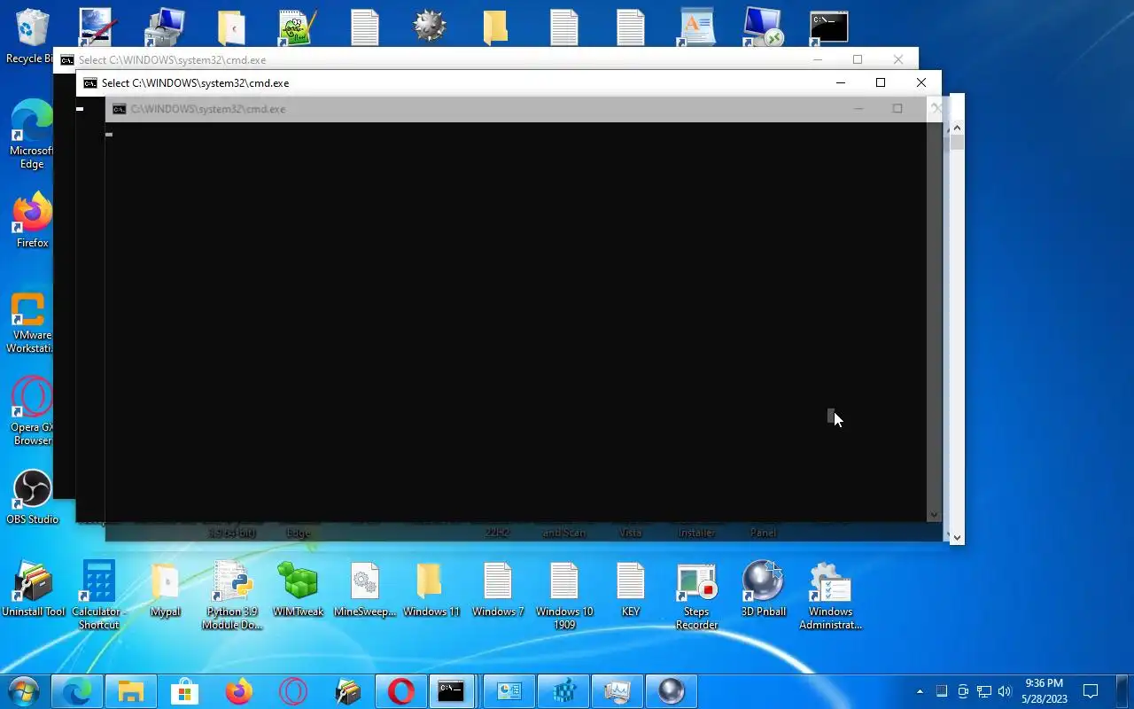Switch to the red Opera taskbar button
Viewport: 1134px width, 709px height.
click(401, 691)
